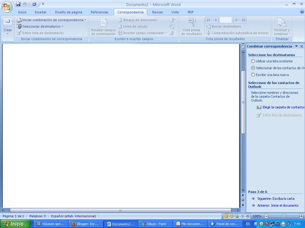Select Utilizar una lista existente option
Screen dimensions: 305x228
272,61
